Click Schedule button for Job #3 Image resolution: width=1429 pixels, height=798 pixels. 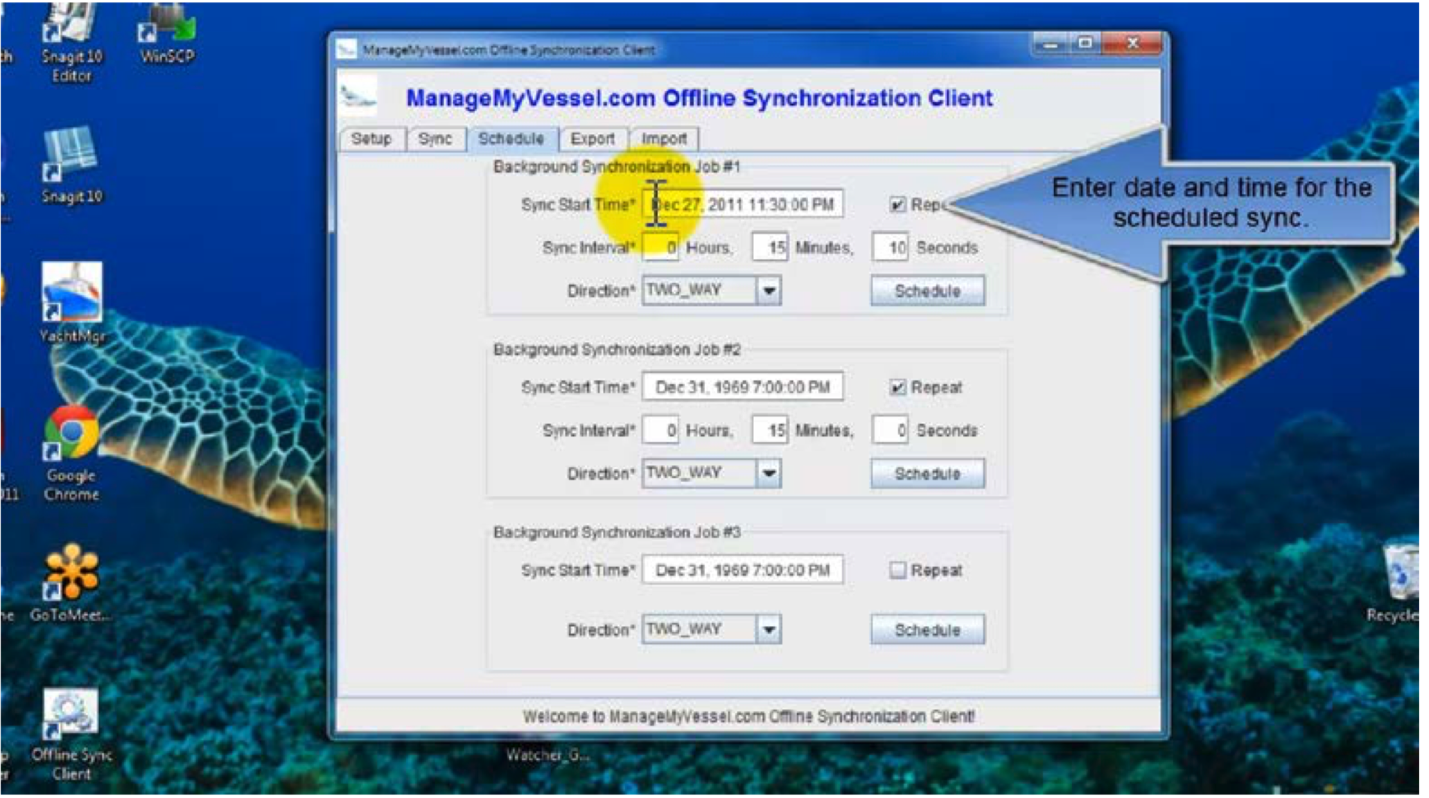click(x=927, y=630)
